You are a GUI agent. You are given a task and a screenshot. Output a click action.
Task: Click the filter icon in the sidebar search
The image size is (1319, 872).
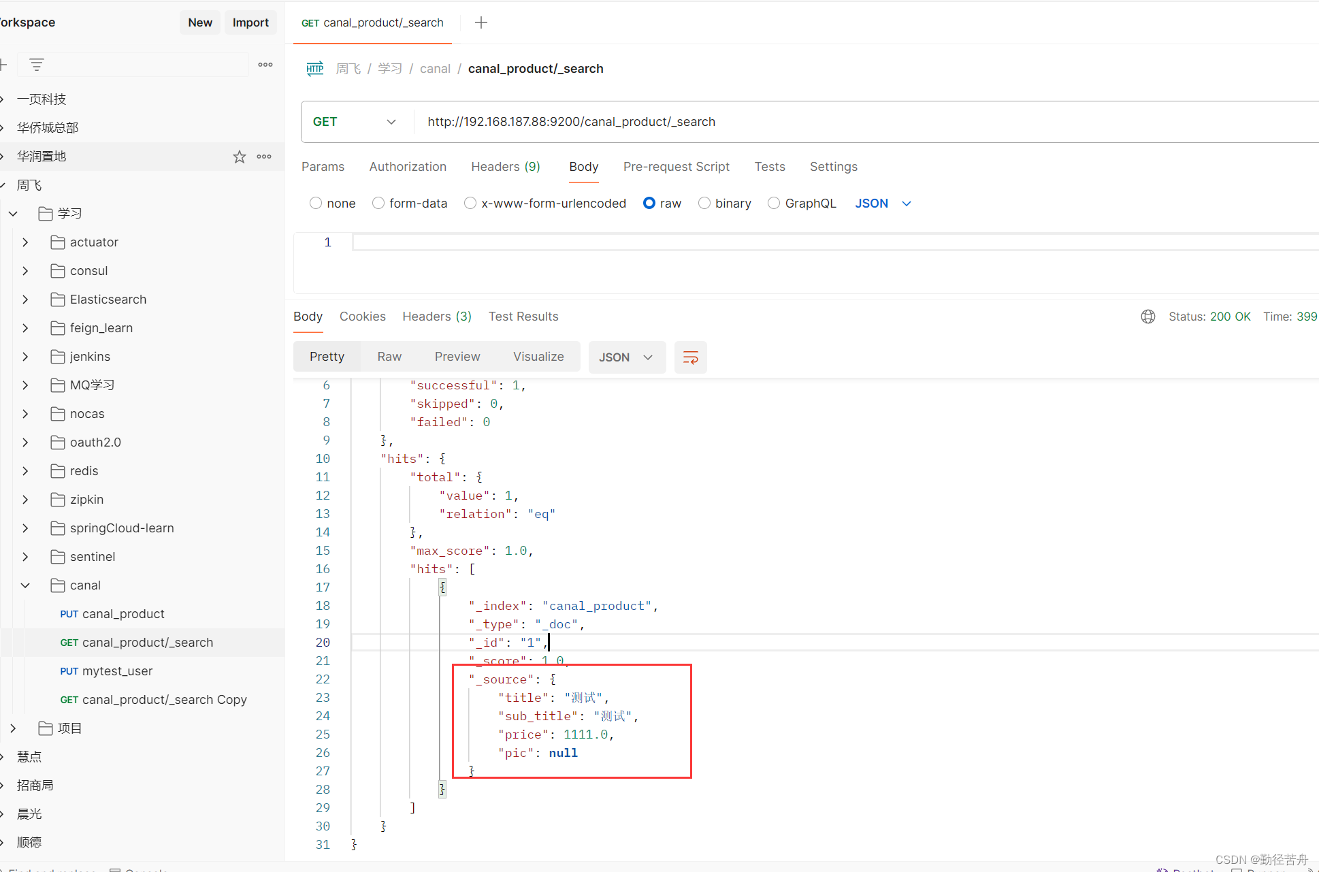37,65
